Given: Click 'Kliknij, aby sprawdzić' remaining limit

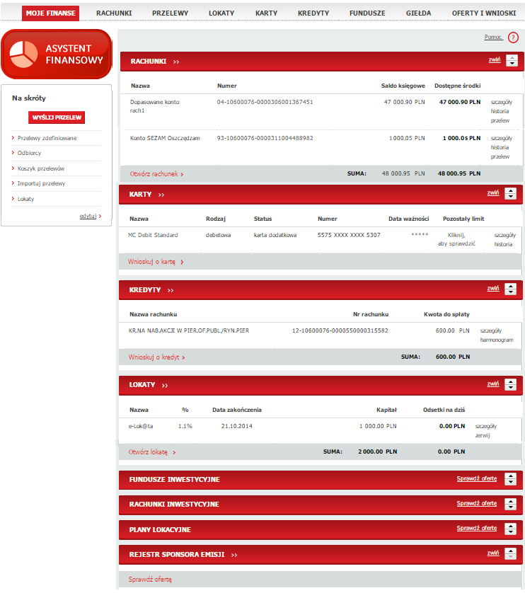Looking at the screenshot, I should coord(456,239).
